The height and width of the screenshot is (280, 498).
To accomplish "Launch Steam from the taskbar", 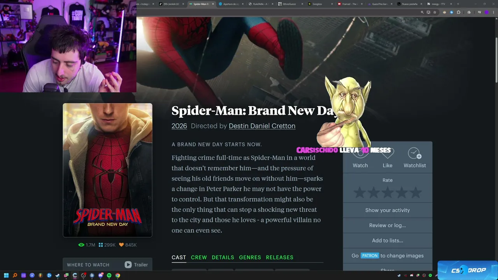I will click(58, 276).
